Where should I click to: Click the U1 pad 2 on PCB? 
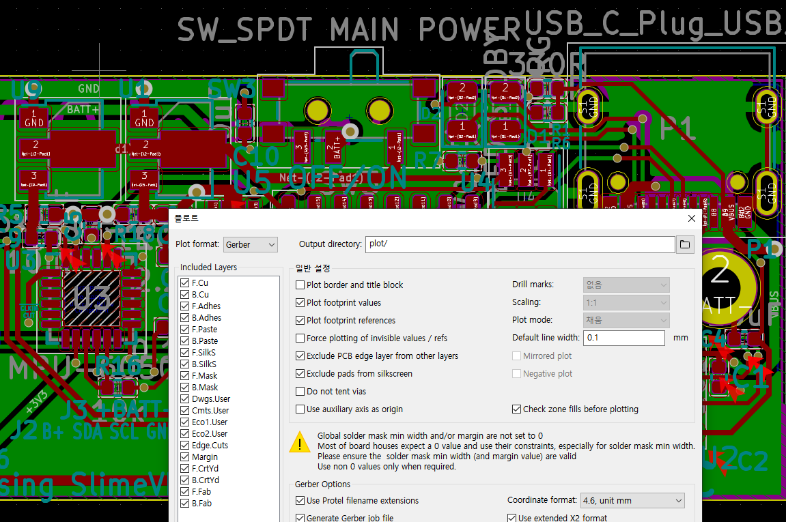(x=178, y=149)
